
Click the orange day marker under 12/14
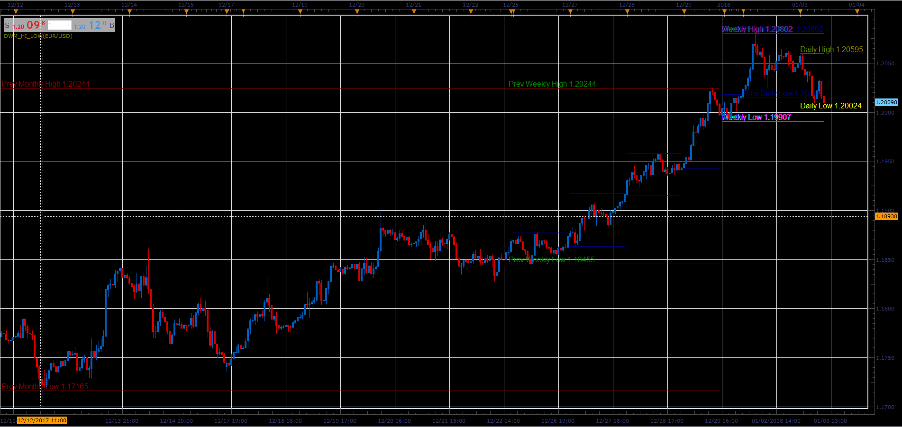click(x=129, y=13)
